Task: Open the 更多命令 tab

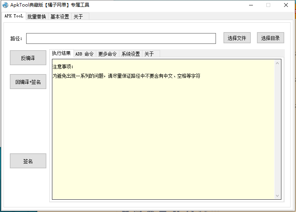Action: click(107, 54)
